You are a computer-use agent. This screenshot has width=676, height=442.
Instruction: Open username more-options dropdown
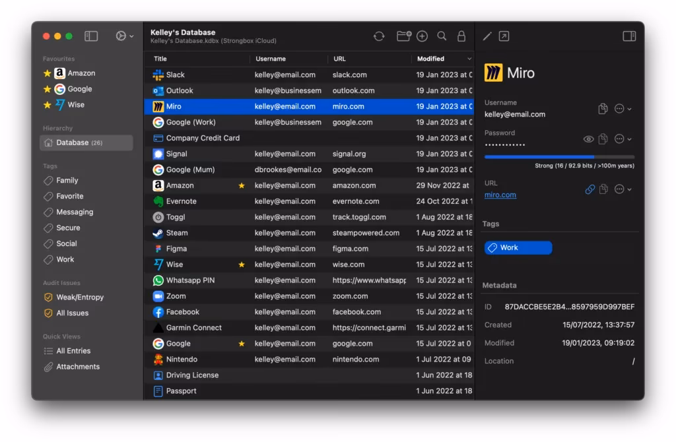coord(623,109)
